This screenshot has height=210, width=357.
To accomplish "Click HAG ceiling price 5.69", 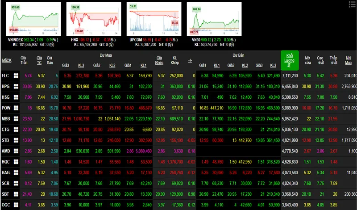I will click(28, 172).
